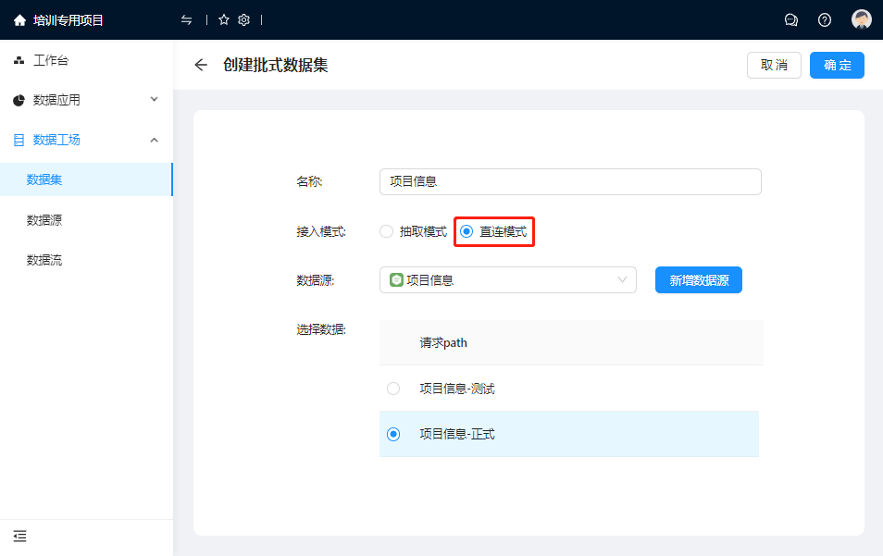Choose the 项目信息-测试 radio row
The image size is (883, 556).
(x=393, y=389)
